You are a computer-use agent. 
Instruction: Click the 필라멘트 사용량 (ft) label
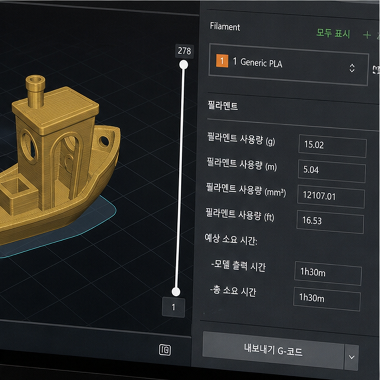[x=240, y=215]
